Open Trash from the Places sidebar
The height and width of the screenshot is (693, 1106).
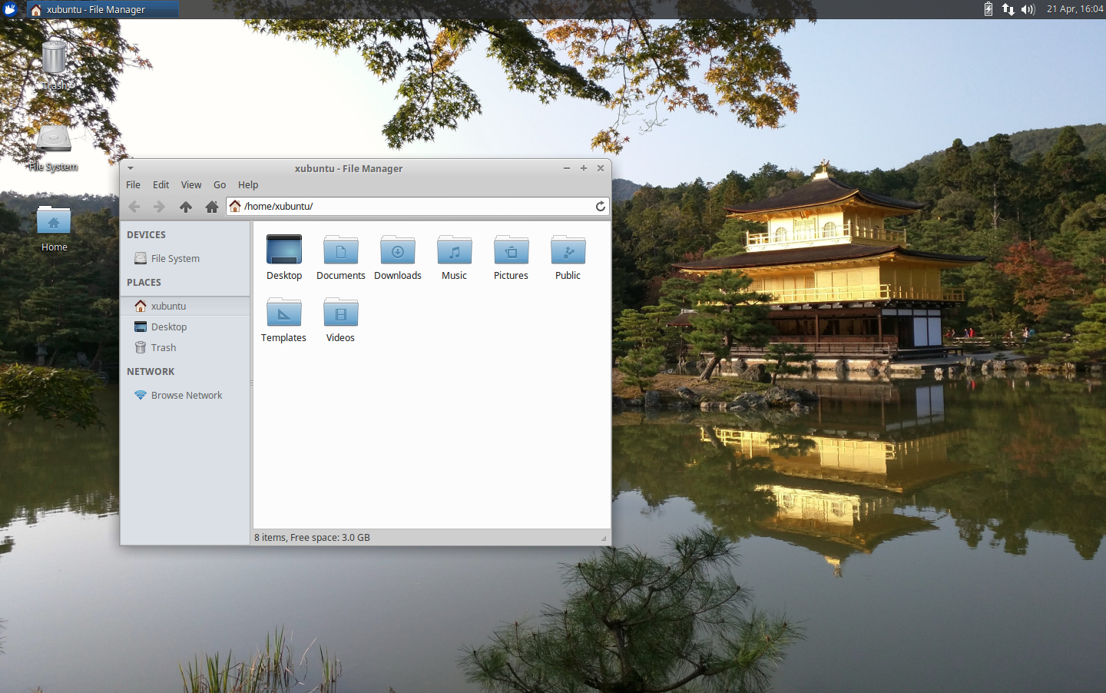[162, 347]
